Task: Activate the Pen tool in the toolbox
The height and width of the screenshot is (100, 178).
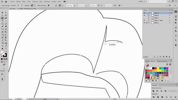Action: pyautogui.click(x=3, y=18)
